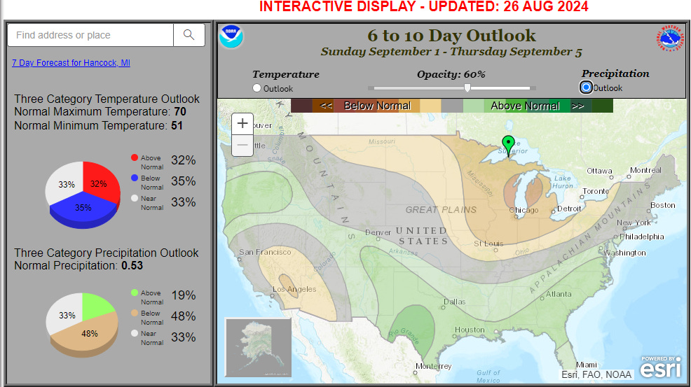
Task: Click the Boston label on the map
Action: pos(663,205)
